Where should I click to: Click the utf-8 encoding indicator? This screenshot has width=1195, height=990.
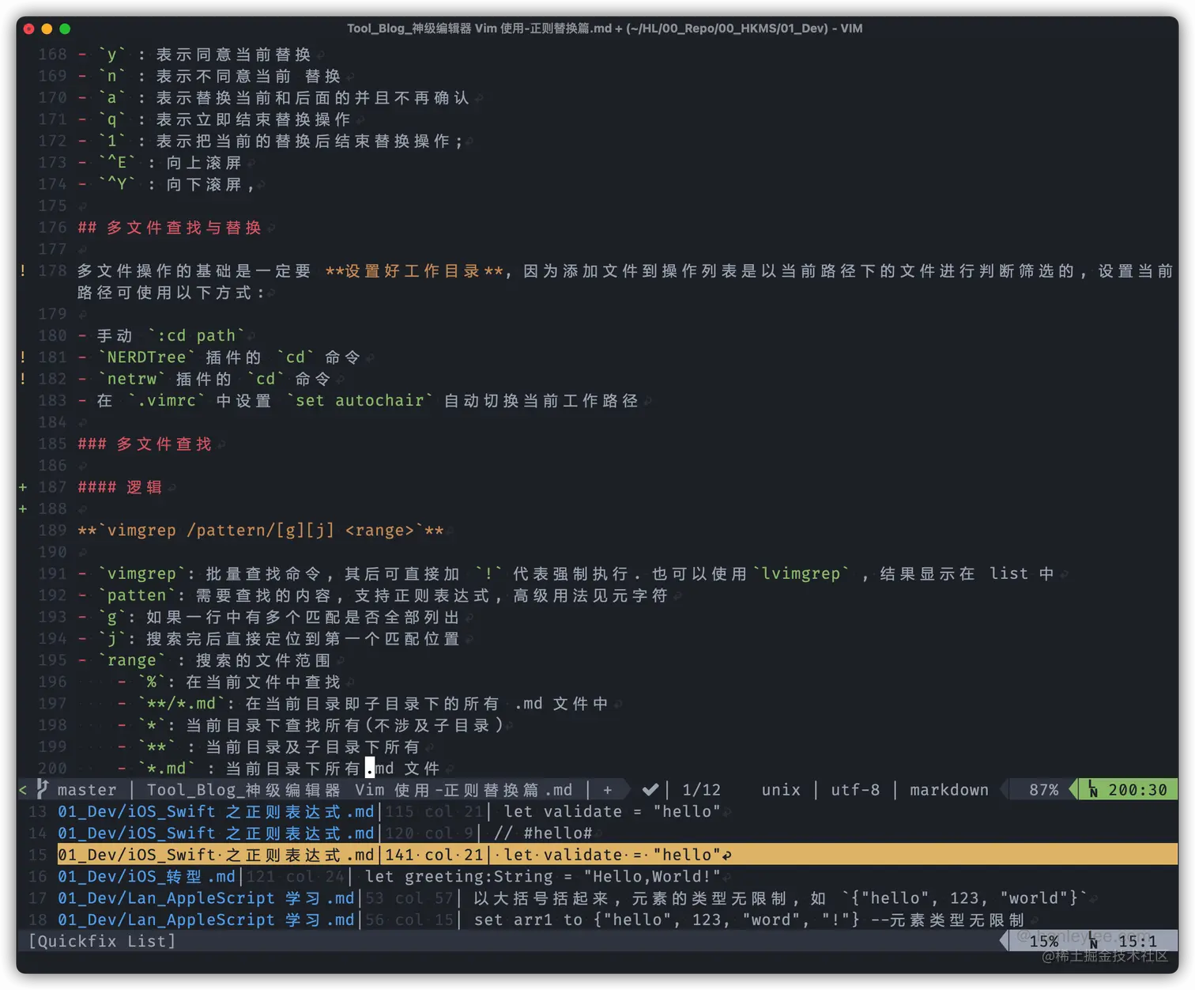(855, 790)
